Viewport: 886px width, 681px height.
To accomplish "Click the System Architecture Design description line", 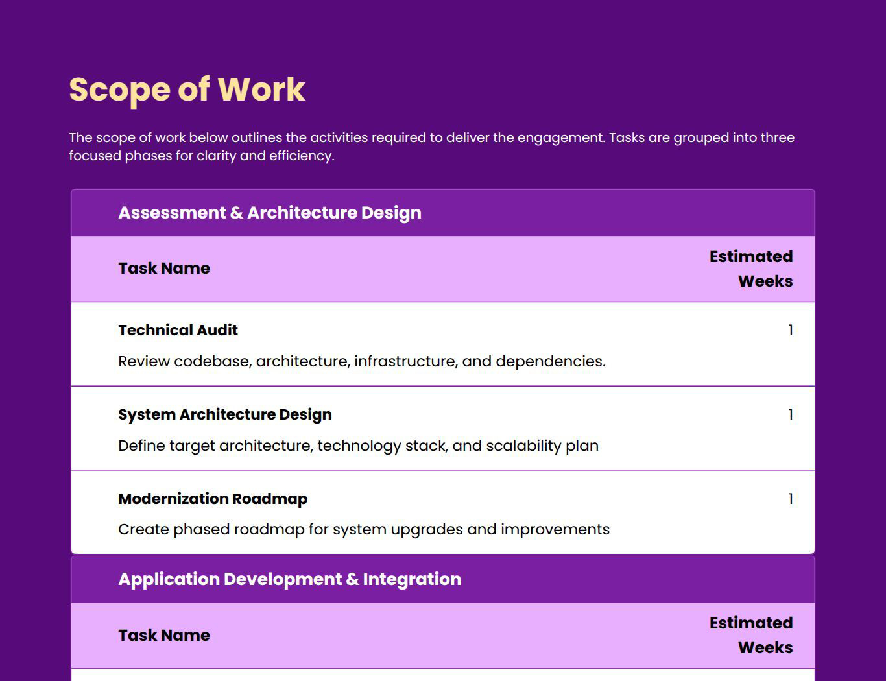I will pyautogui.click(x=358, y=446).
